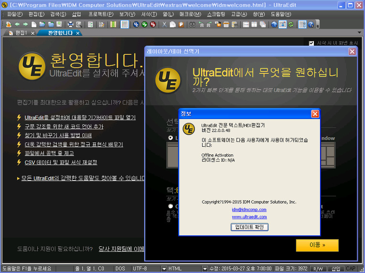Image resolution: width=365 pixels, height=273 pixels.
Task: Open the link about opening gigabyte files
Action: [80, 118]
